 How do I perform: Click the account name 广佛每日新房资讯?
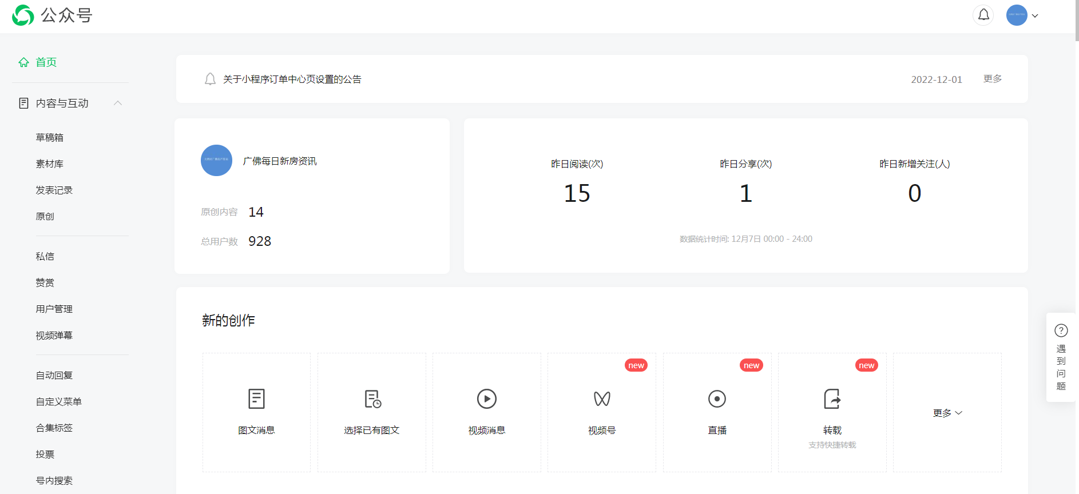coord(280,161)
